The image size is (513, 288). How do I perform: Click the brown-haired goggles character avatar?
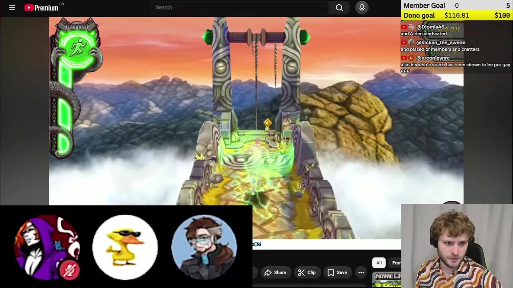coord(204,246)
